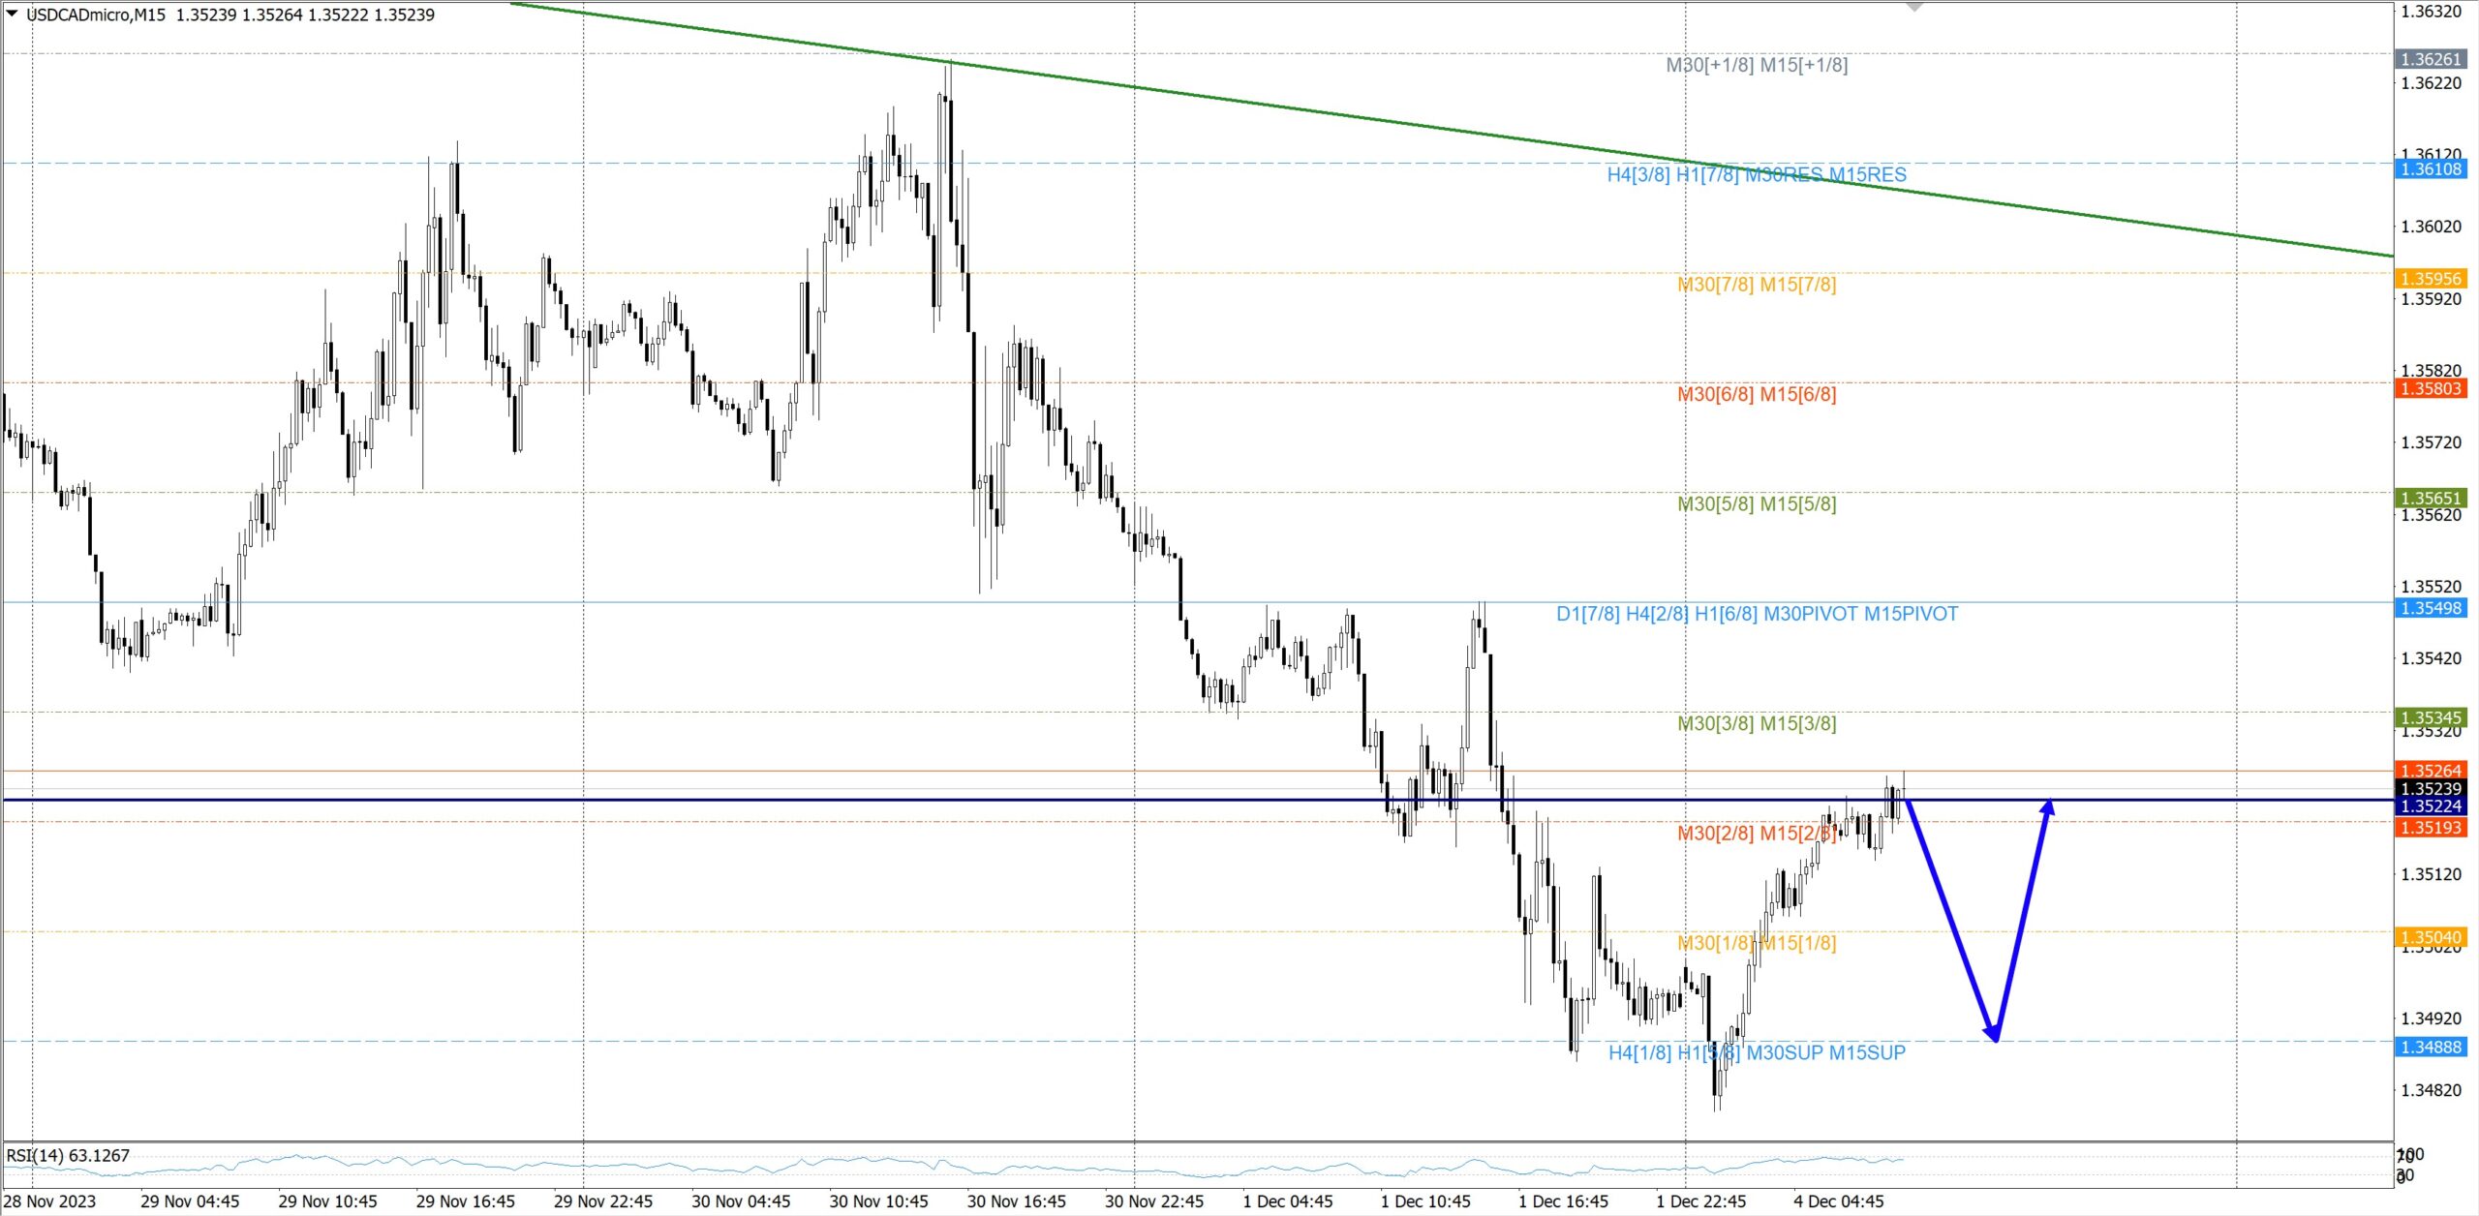Click the green 1.35651 price tag

(x=2431, y=498)
